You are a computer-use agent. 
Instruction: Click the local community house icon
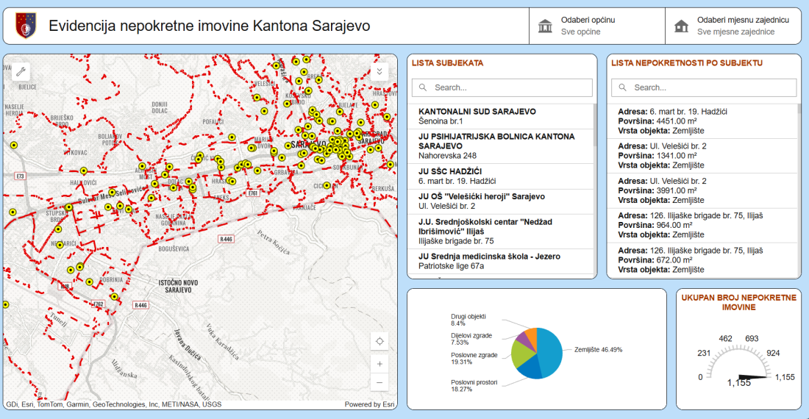pyautogui.click(x=681, y=26)
